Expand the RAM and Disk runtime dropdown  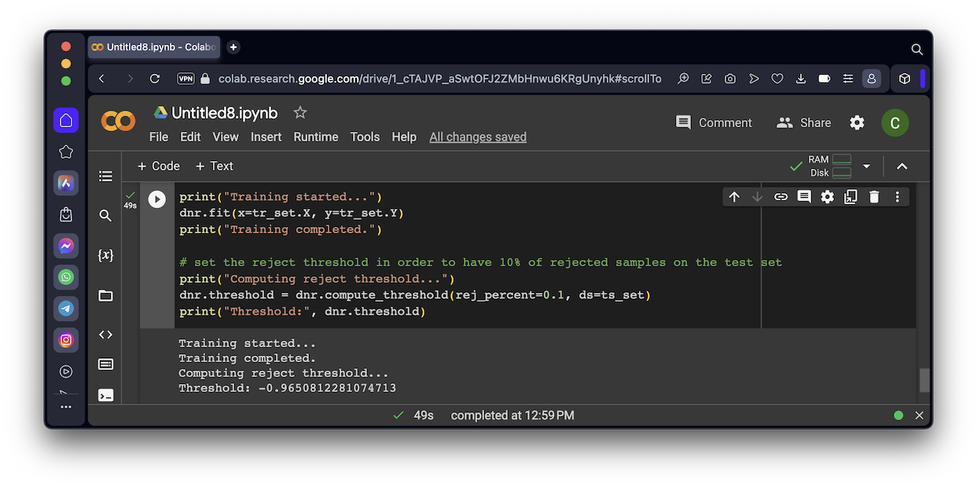coord(866,167)
